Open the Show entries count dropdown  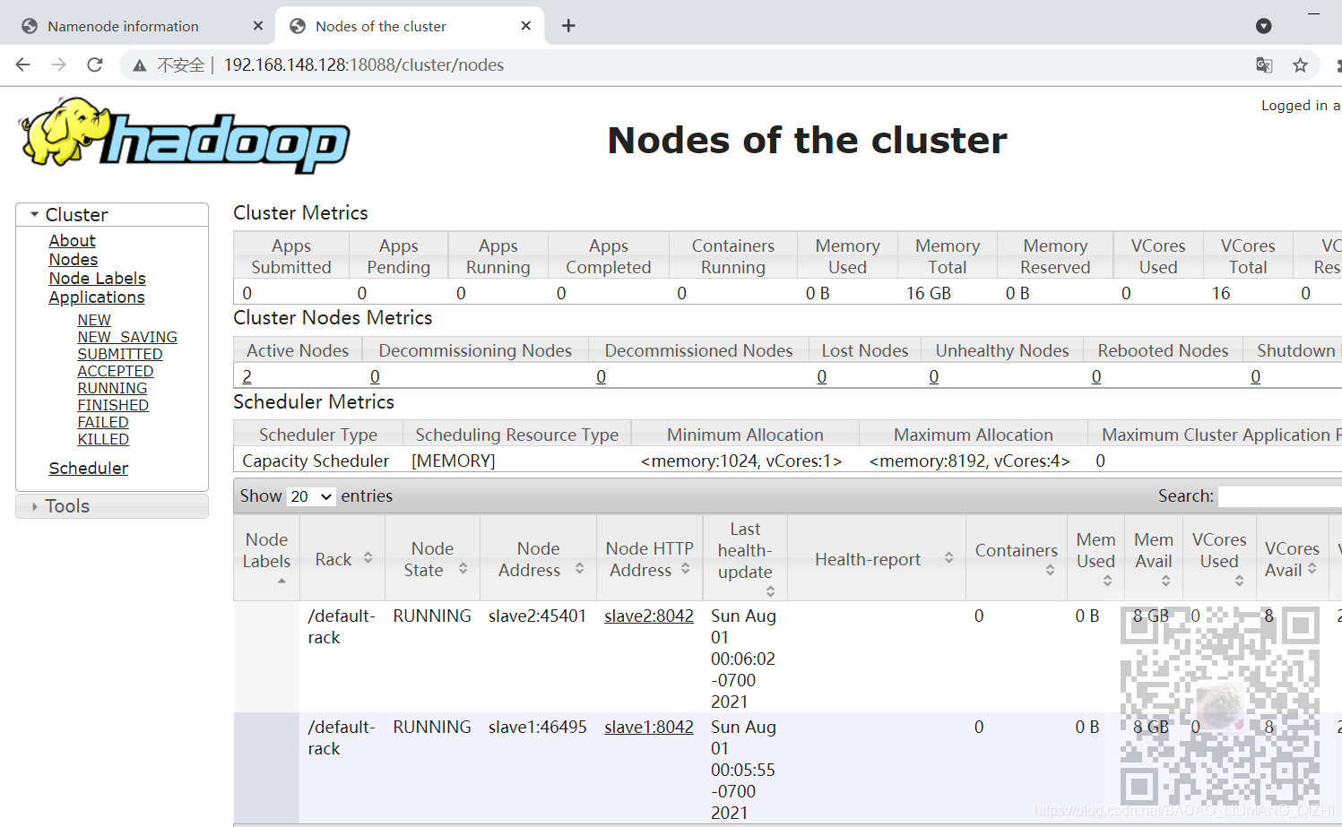click(310, 496)
